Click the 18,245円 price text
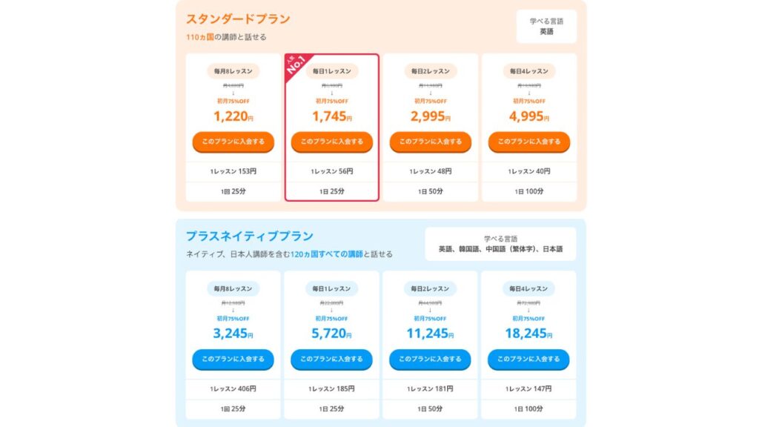 tap(528, 334)
